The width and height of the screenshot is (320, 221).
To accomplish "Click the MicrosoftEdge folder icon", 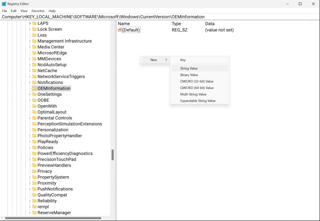I will pos(34,53).
